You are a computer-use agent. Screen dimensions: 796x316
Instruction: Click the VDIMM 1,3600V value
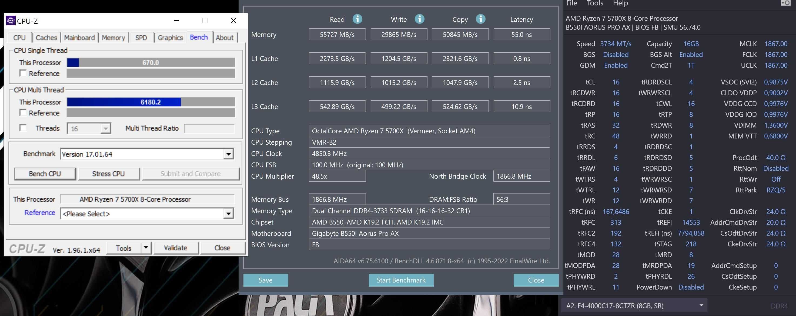click(776, 125)
